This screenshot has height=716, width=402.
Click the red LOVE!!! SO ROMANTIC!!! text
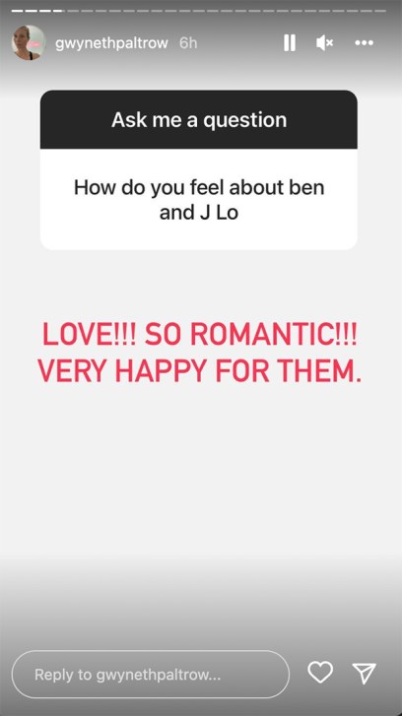pyautogui.click(x=200, y=336)
